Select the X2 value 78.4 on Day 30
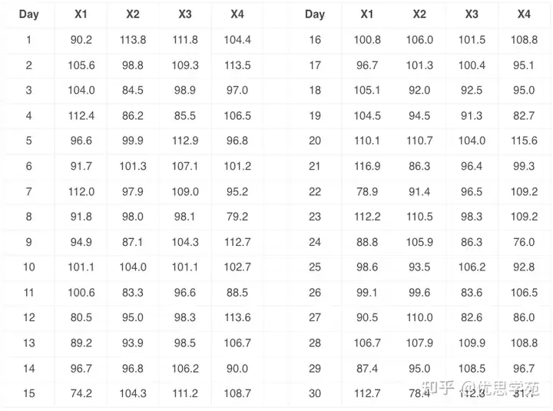This screenshot has width=553, height=411. 419,393
